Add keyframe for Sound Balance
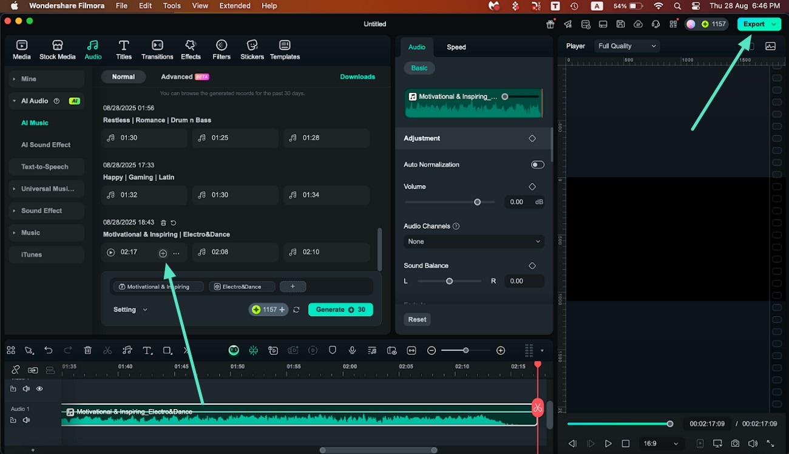 click(532, 266)
